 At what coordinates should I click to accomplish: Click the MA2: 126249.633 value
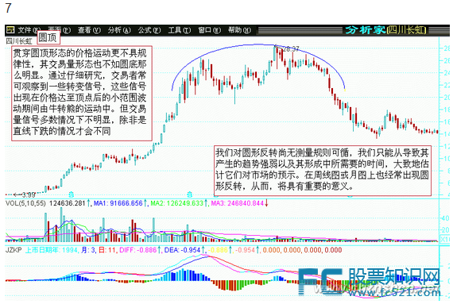tap(176, 203)
